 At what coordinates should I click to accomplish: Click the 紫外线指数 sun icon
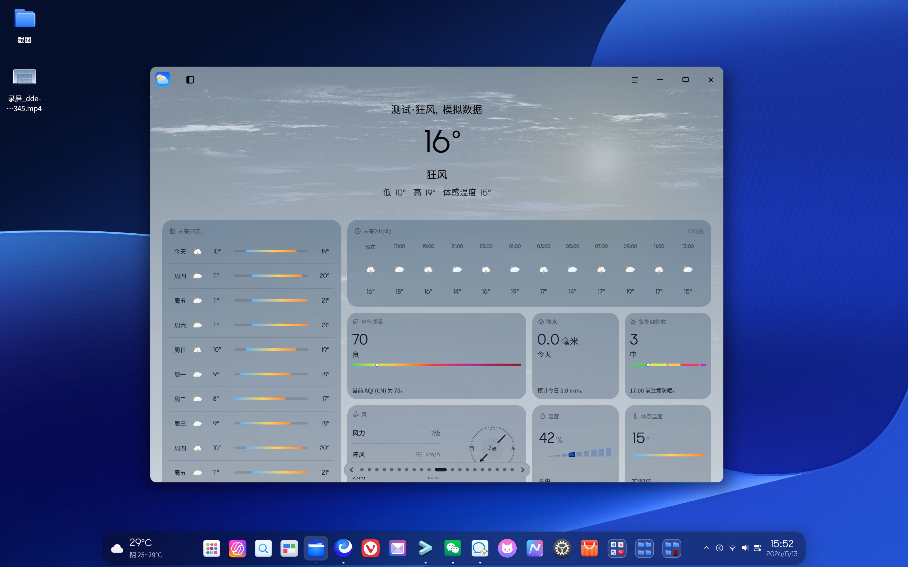coord(633,322)
